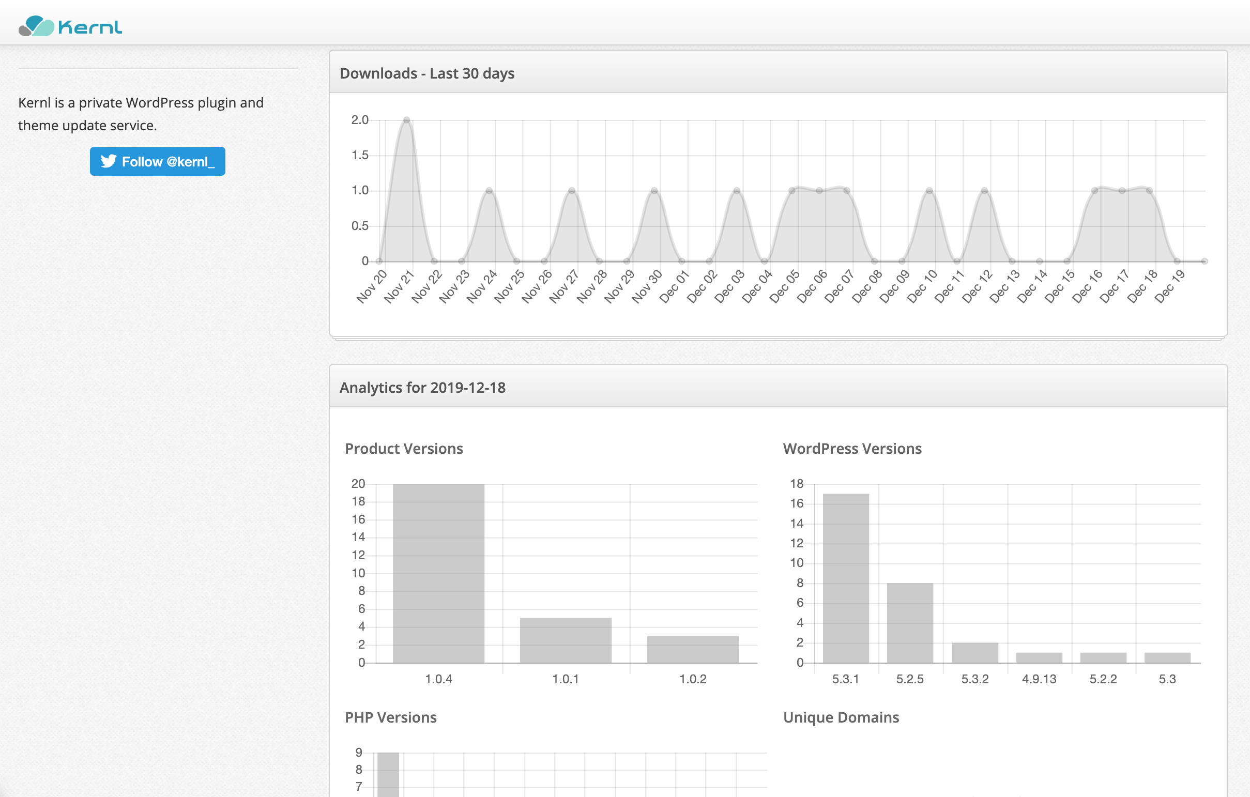This screenshot has width=1250, height=797.
Task: Click the 1.0.2 product version bar
Action: [x=693, y=649]
